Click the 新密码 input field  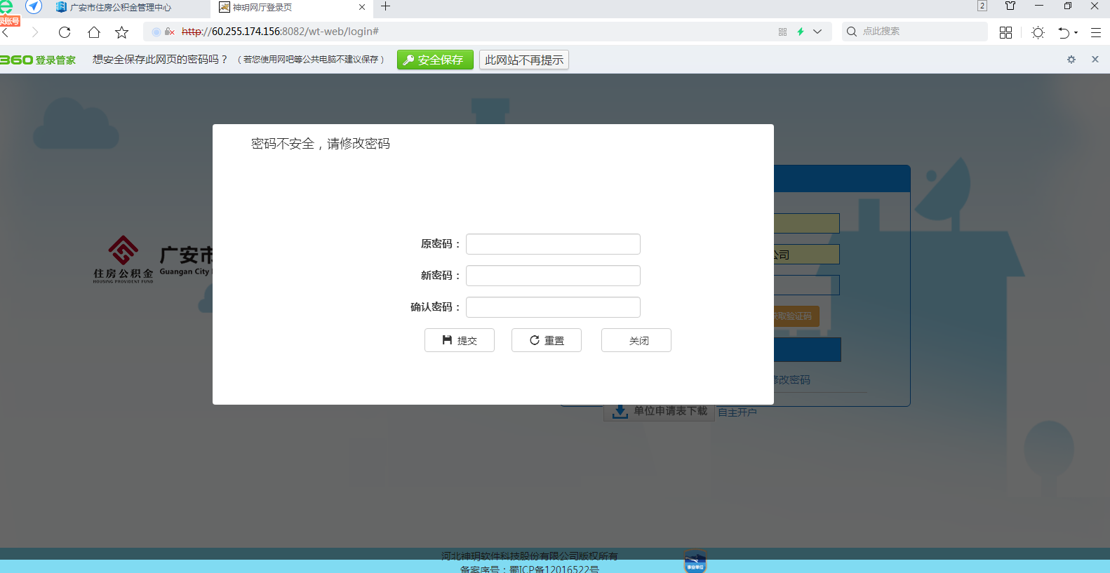pos(553,276)
